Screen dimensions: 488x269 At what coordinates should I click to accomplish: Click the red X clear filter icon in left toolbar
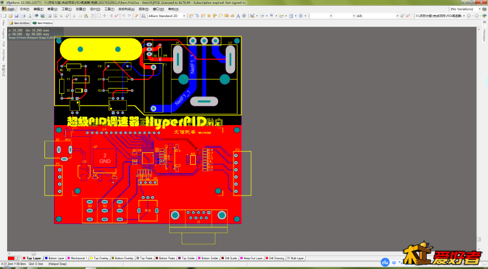click(116, 16)
